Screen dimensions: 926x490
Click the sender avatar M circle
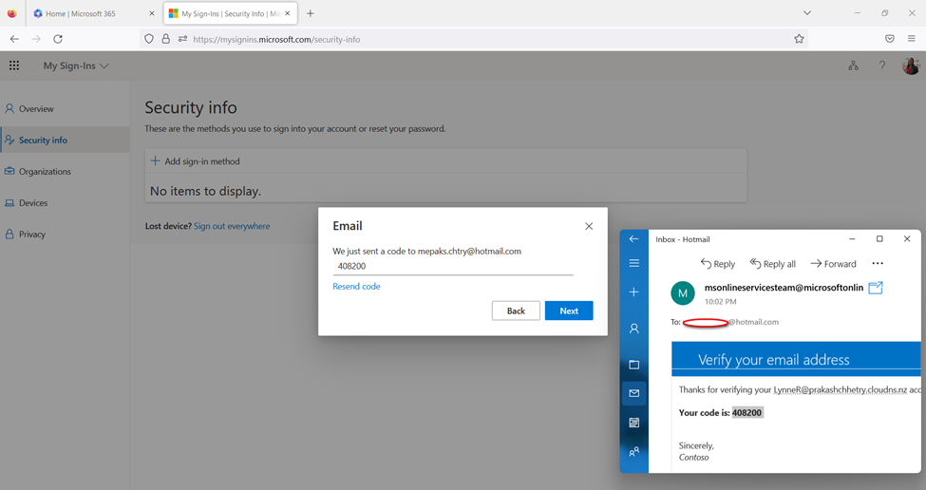[683, 293]
